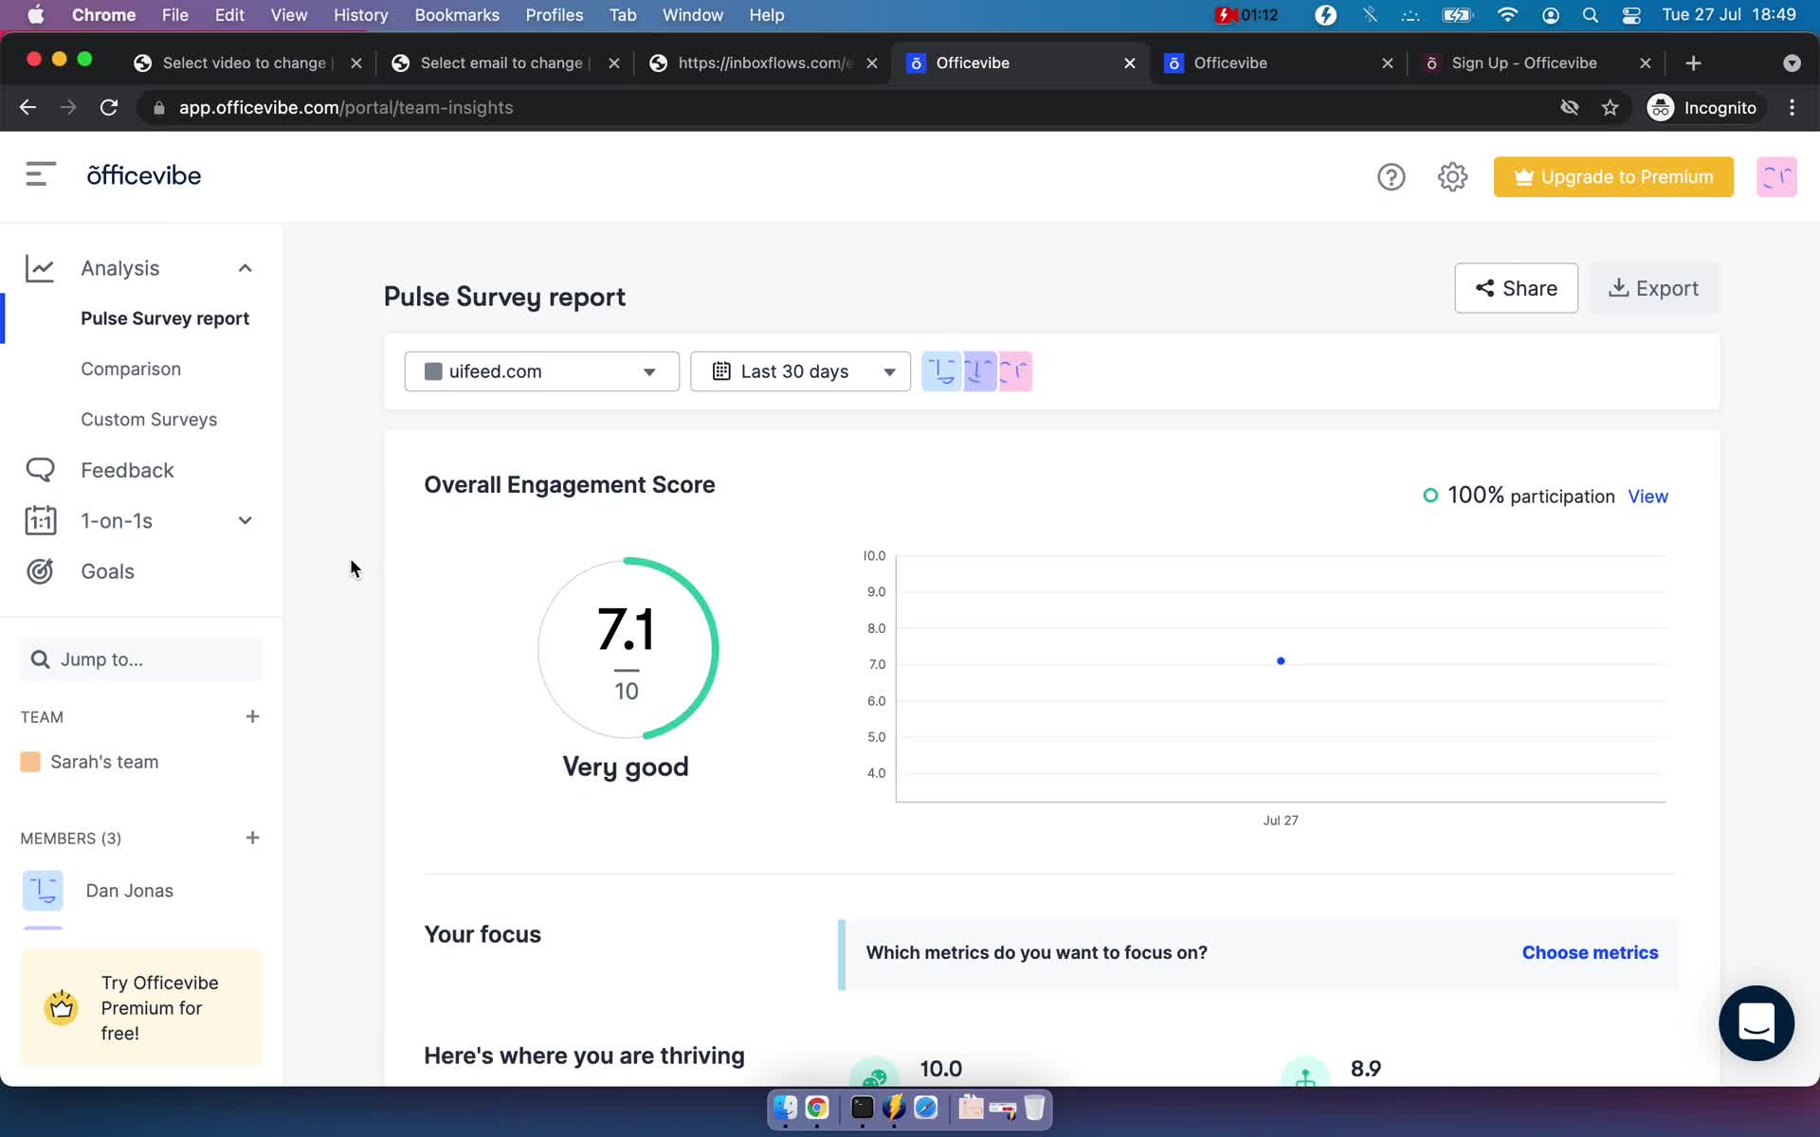
Task: Open the Chrome Bookmarks menu
Action: pos(457,15)
